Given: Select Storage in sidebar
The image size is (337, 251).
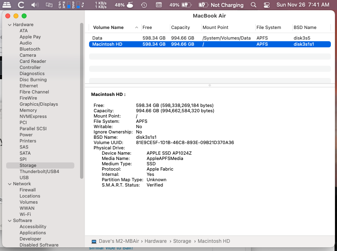Looking at the screenshot, I should (40, 166).
